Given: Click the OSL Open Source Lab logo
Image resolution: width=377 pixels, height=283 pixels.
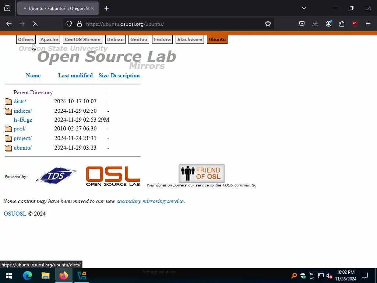Looking at the screenshot, I should pos(113,176).
